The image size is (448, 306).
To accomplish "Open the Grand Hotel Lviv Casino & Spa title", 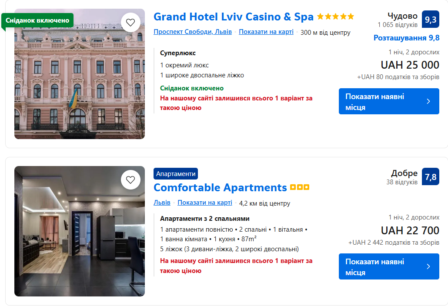I will tap(234, 17).
